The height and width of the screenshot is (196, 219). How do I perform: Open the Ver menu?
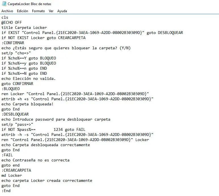coord(51,11)
